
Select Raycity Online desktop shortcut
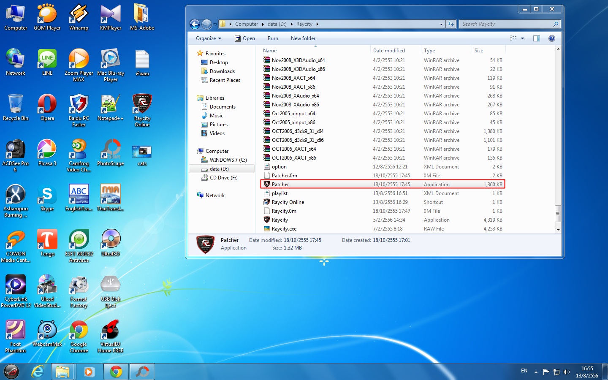tap(142, 111)
